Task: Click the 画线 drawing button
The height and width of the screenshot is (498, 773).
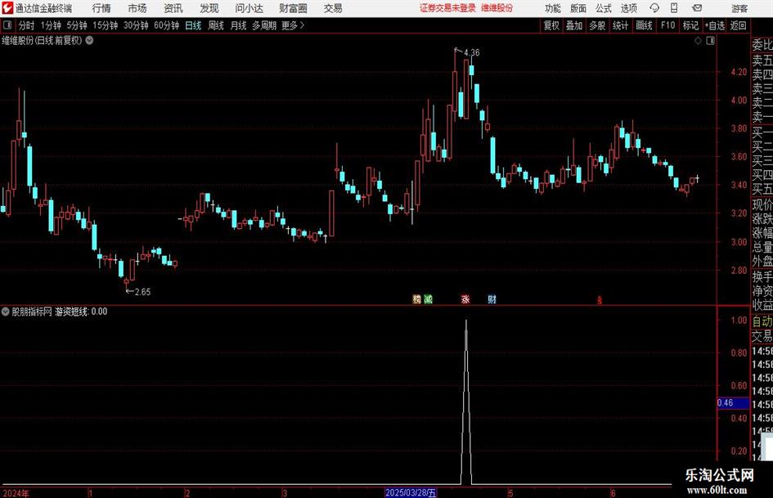Action: [x=645, y=25]
